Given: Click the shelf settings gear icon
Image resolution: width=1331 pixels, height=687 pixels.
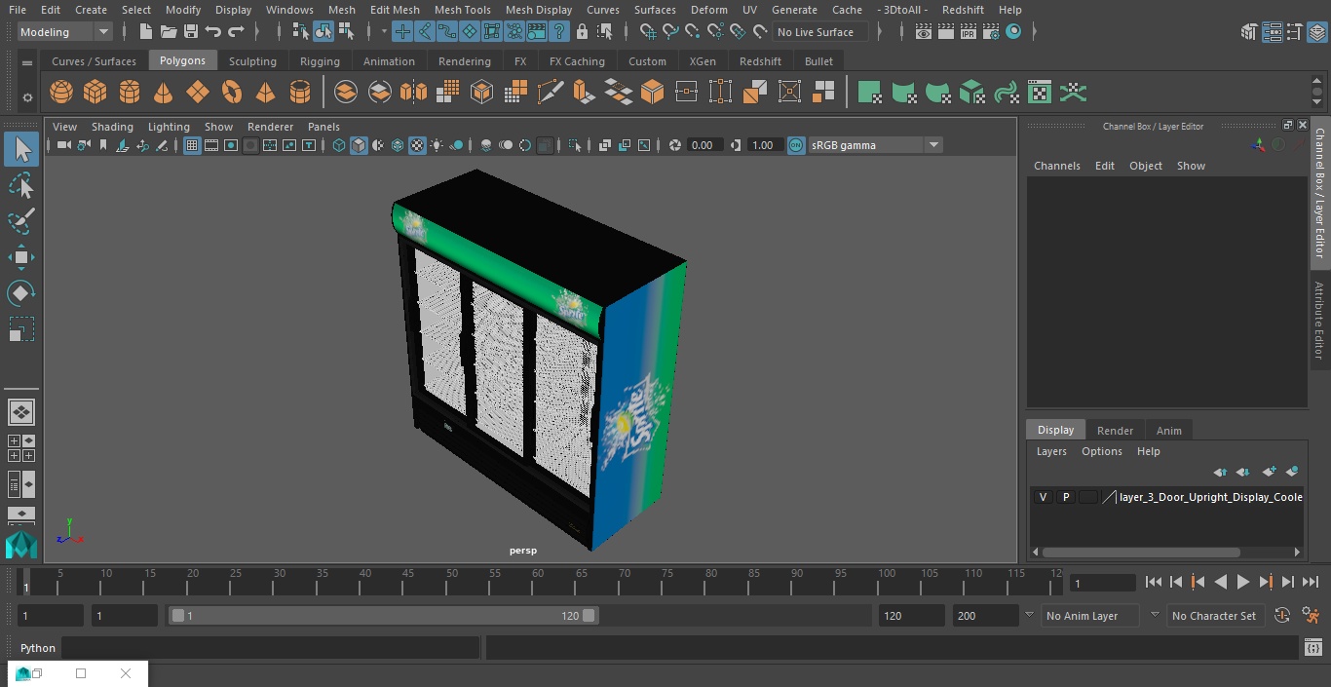Looking at the screenshot, I should [x=27, y=97].
